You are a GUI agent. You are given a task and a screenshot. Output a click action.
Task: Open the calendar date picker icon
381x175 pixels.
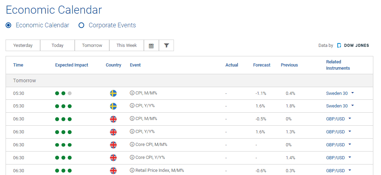coord(151,45)
